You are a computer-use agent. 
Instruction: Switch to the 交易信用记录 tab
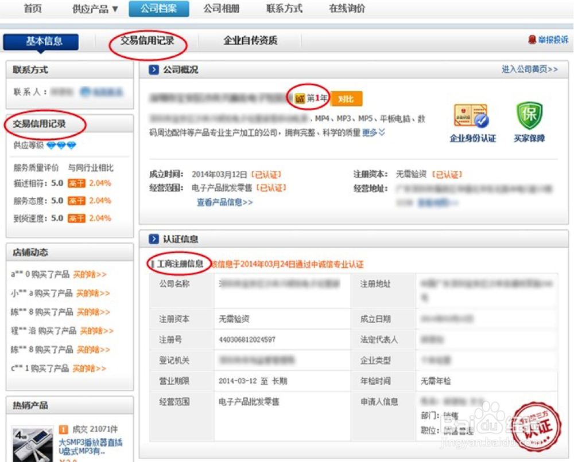pyautogui.click(x=148, y=41)
